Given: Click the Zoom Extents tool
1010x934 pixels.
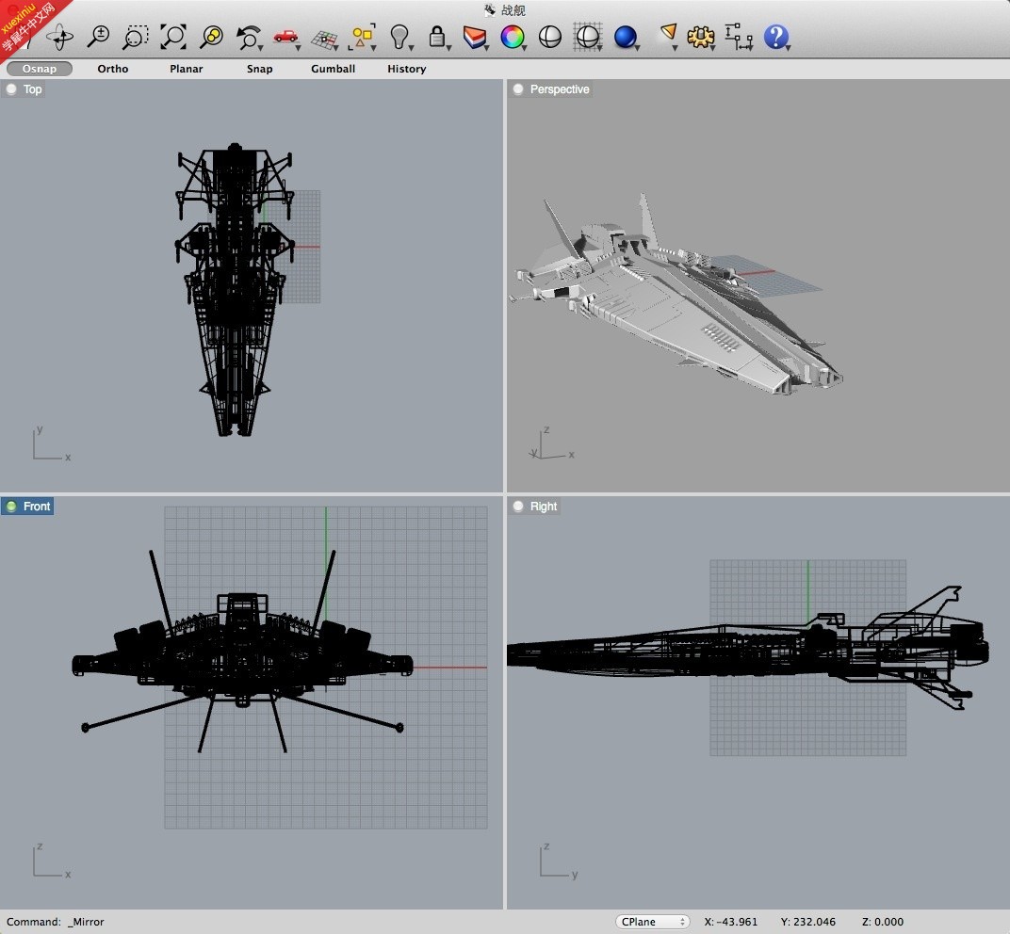Looking at the screenshot, I should [173, 37].
